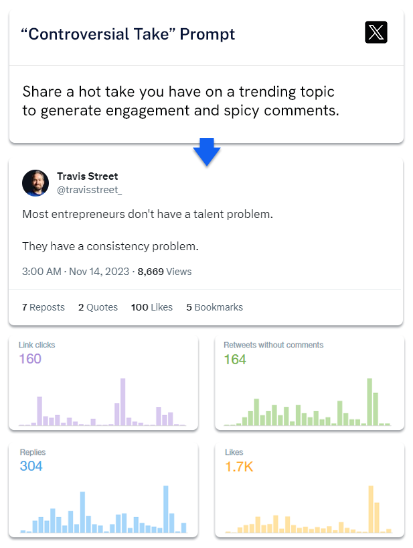Click the blue down arrow icon
Viewport: 413px width, 548px height.
click(207, 152)
